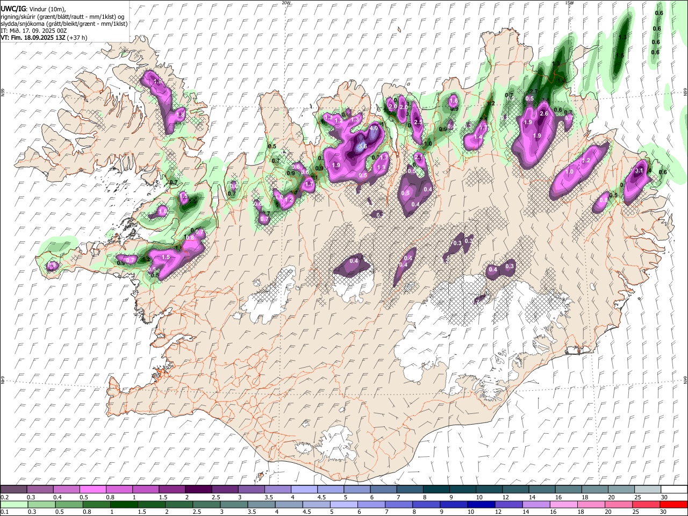
Task: Click the '15W' longitude label at top
Action: (569, 3)
